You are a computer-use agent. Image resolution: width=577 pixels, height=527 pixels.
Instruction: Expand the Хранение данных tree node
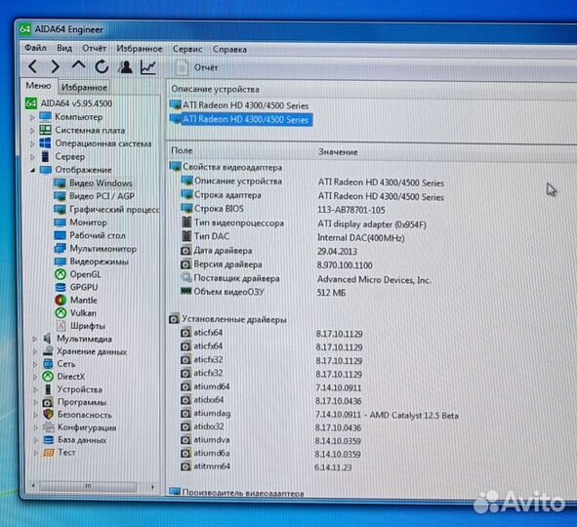(35, 351)
